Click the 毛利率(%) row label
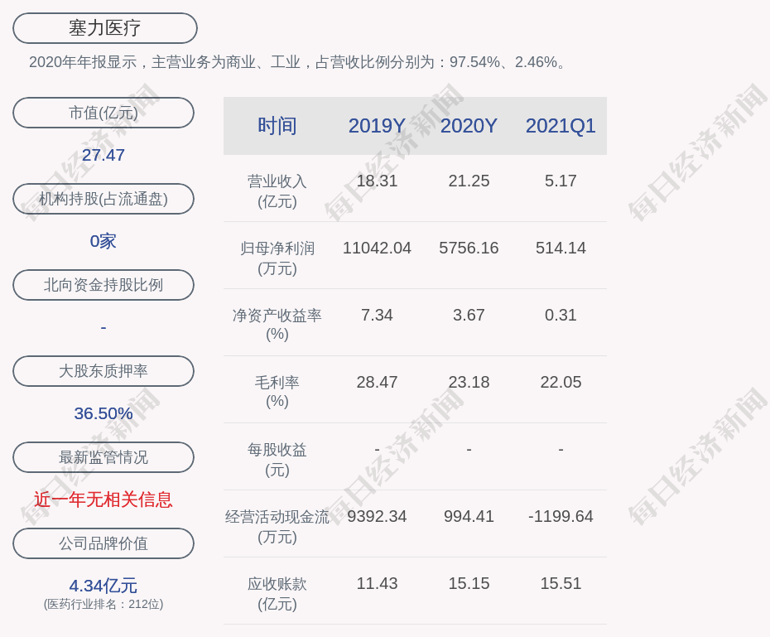The width and height of the screenshot is (770, 637). click(x=277, y=392)
